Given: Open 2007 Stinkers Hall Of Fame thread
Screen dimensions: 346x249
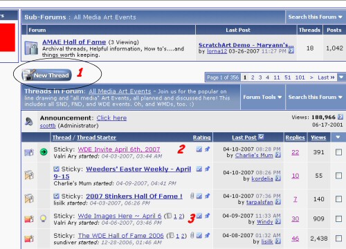Looking at the screenshot, I should [x=134, y=196].
